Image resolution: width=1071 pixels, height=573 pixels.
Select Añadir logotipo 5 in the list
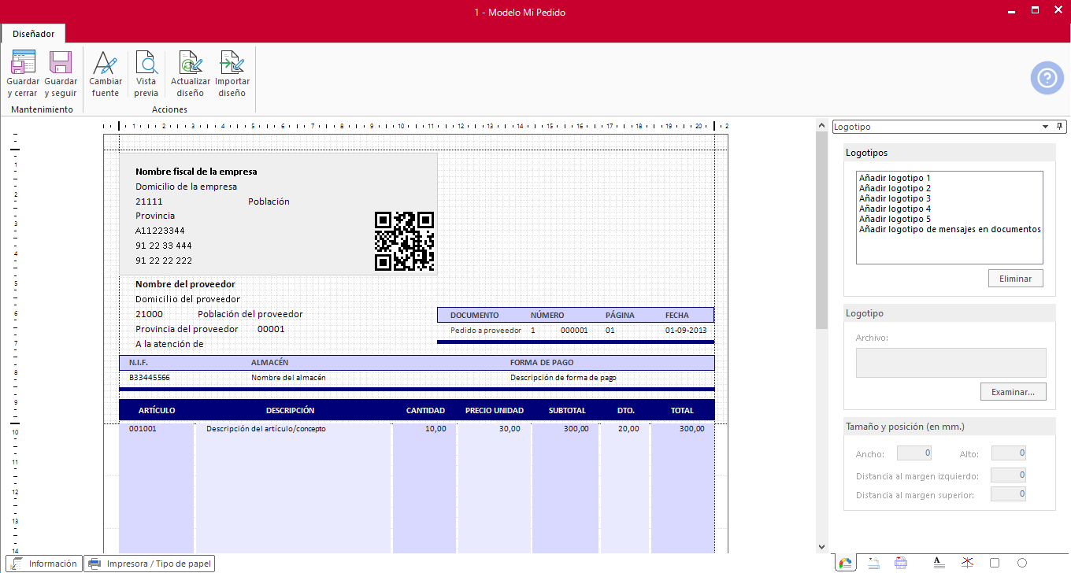click(x=895, y=220)
